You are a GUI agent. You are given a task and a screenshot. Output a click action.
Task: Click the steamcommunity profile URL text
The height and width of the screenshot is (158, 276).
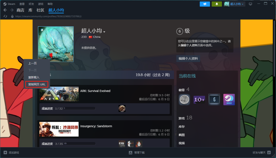click(x=48, y=16)
